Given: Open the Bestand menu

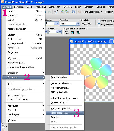Looking at the screenshot, I should 7,7.
